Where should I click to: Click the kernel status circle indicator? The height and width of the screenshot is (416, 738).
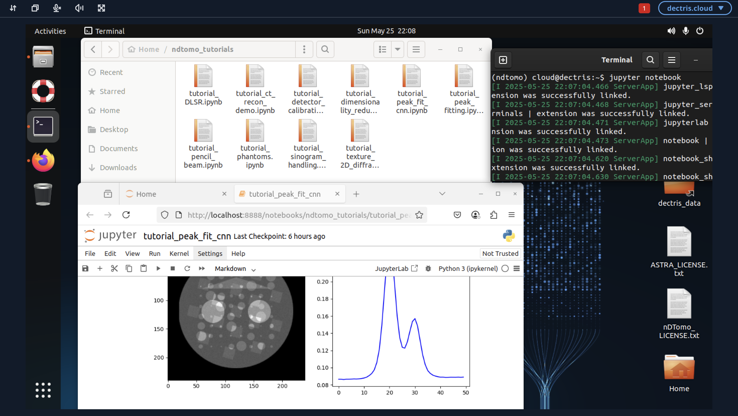[505, 268]
